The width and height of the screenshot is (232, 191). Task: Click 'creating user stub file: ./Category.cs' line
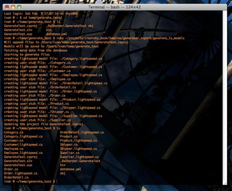(x=37, y=63)
